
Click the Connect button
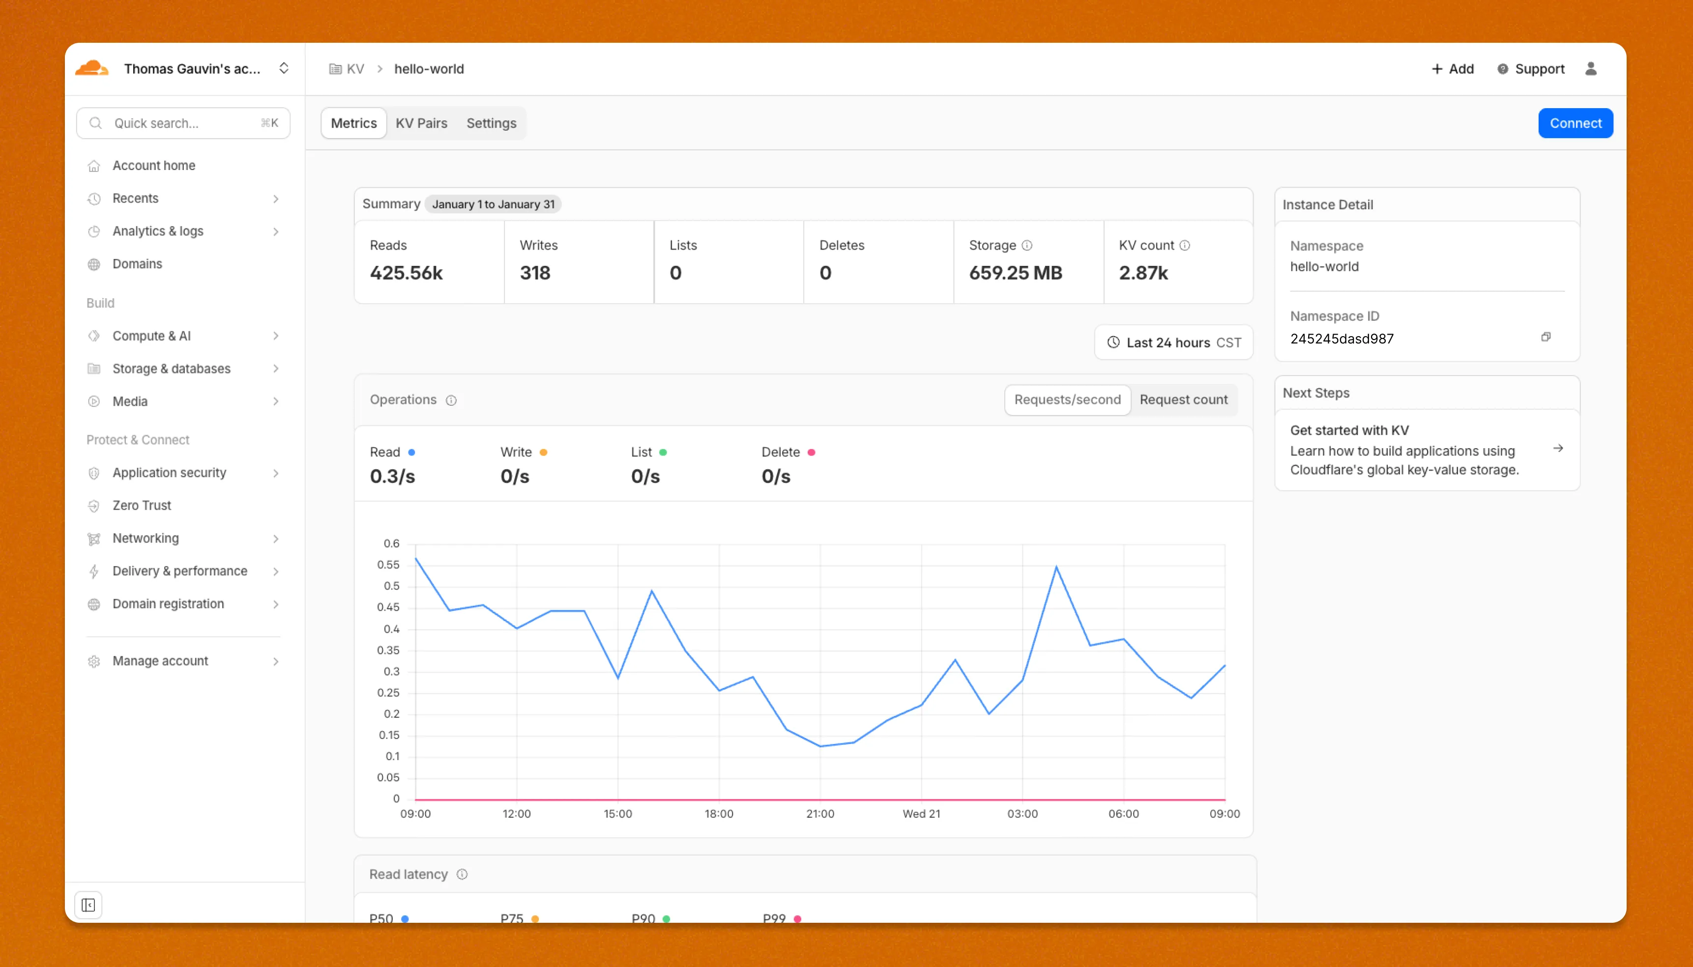click(x=1576, y=123)
